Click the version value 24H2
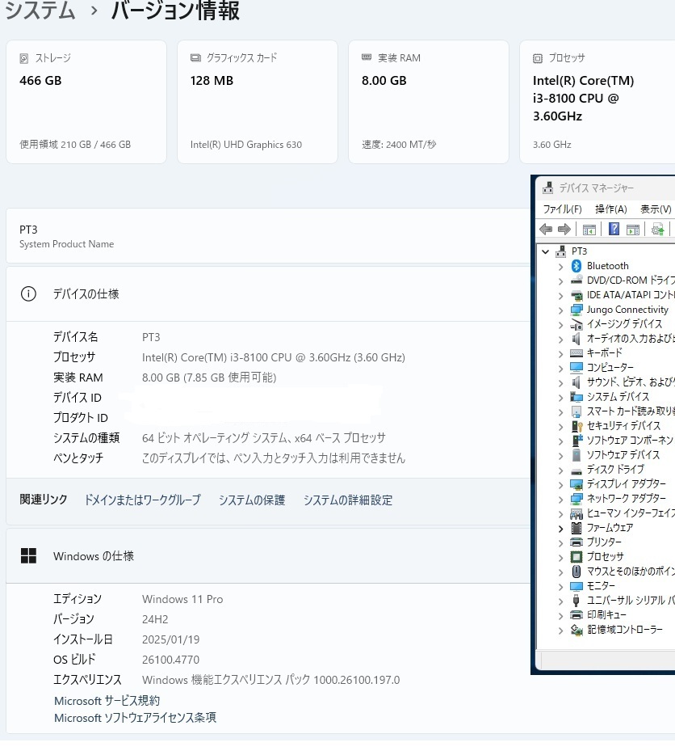675x751 pixels. click(x=155, y=619)
